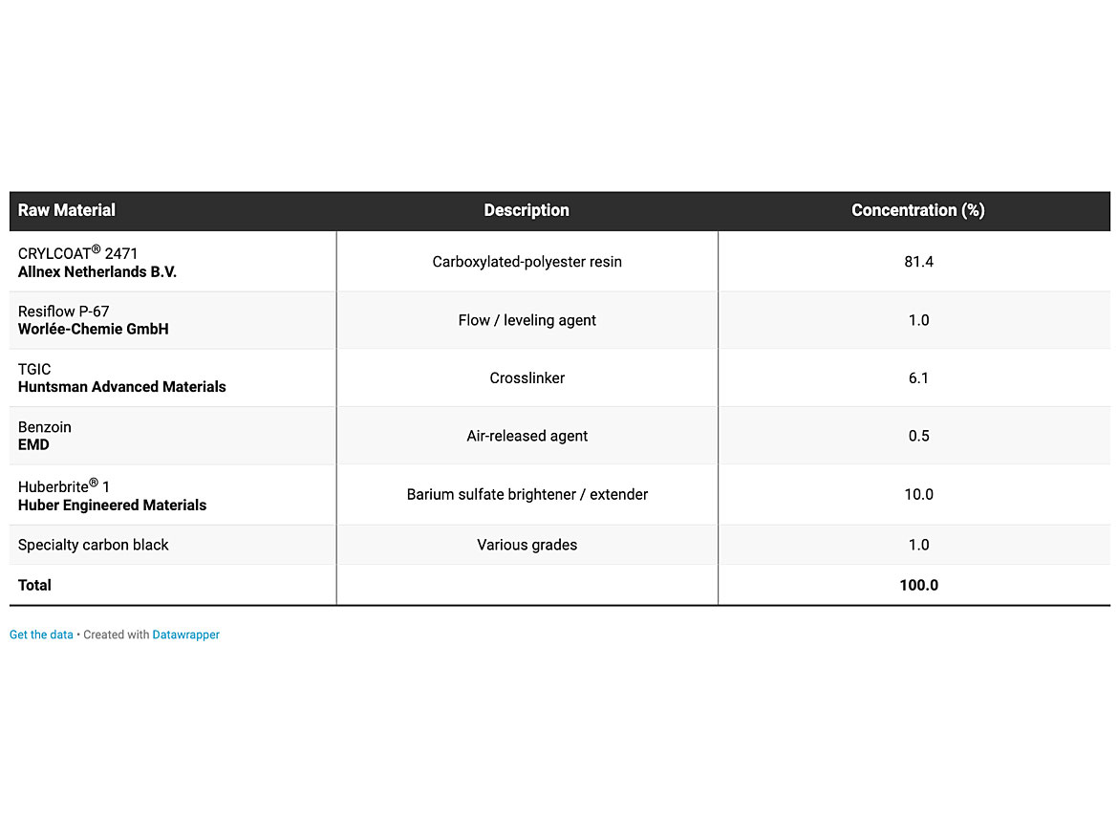
Task: Click the Barium sulfate brightener / extender text
Action: (527, 494)
